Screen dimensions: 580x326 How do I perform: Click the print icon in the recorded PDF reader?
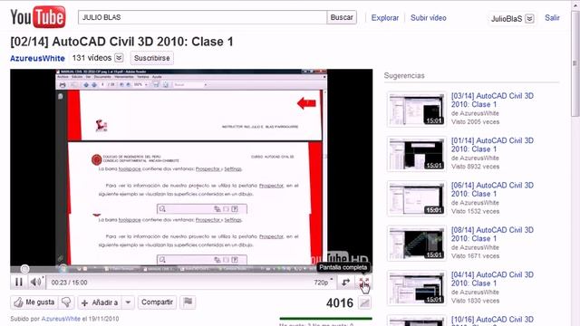pos(63,85)
